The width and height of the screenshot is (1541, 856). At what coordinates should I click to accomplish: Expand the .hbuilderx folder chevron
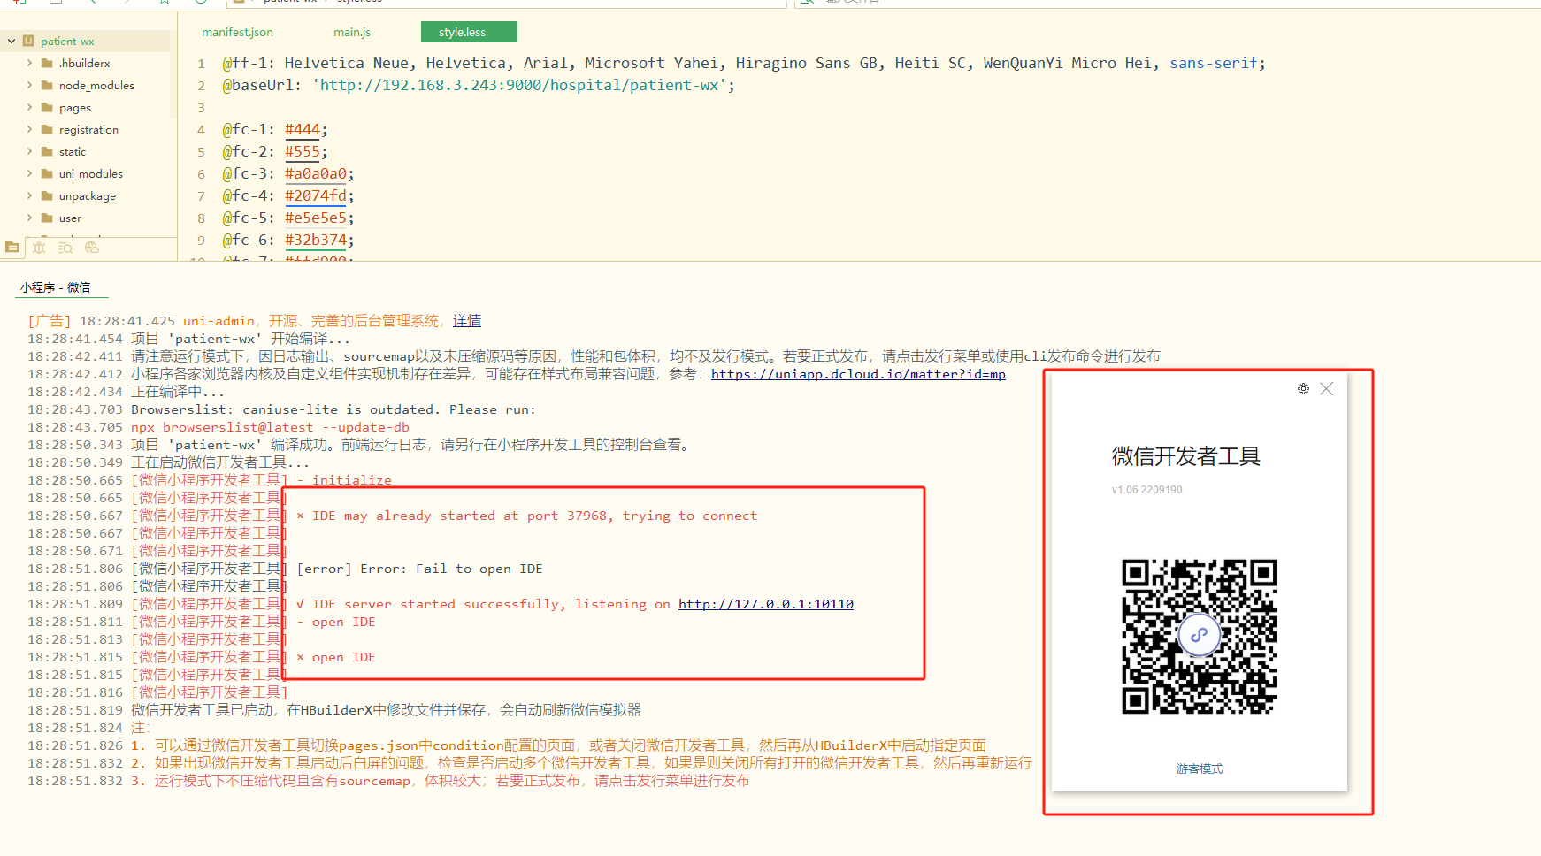point(29,63)
